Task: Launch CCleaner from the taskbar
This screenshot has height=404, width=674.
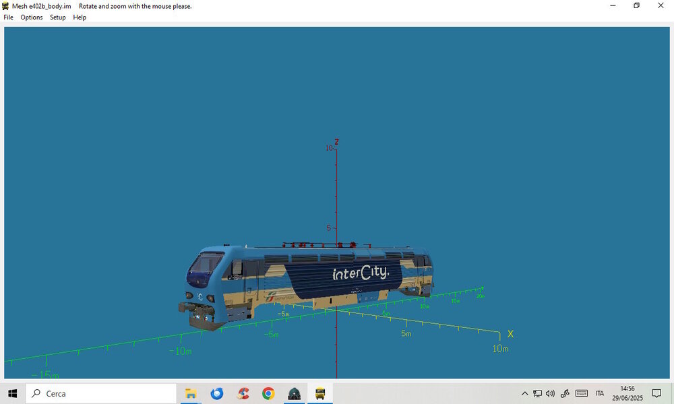Action: (x=243, y=393)
